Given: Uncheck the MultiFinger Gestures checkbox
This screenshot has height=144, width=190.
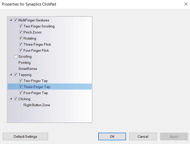Looking at the screenshot, I should pyautogui.click(x=15, y=20).
